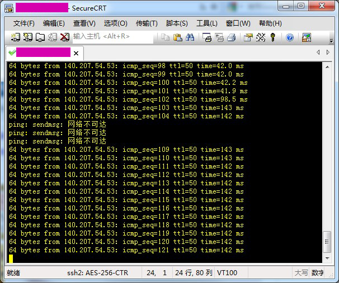The height and width of the screenshot is (283, 339).
Task: Open Quick Connect from toolbar
Action: pos(27,37)
